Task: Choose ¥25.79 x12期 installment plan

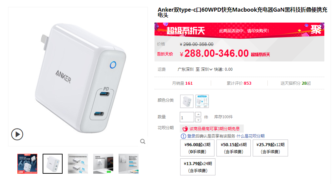Action: coord(270,148)
